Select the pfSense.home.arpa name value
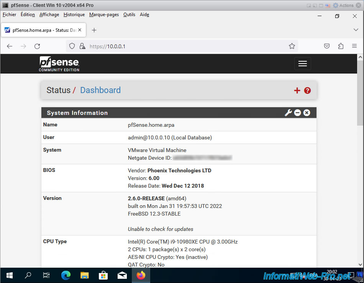The image size is (364, 283). [x=151, y=125]
